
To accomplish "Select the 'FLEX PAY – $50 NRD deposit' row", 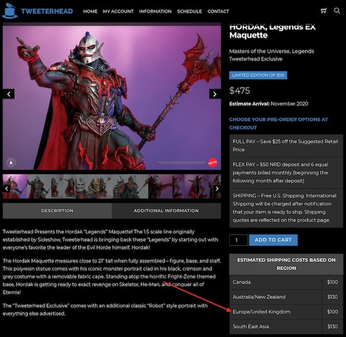I will click(x=286, y=173).
